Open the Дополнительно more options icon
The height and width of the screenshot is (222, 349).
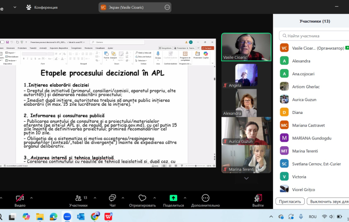pyautogui.click(x=206, y=198)
